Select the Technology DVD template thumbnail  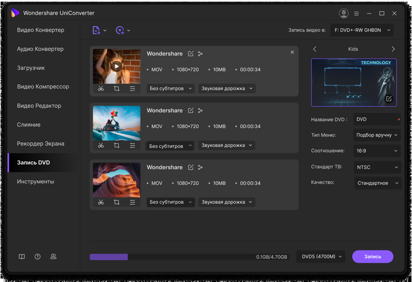[354, 83]
